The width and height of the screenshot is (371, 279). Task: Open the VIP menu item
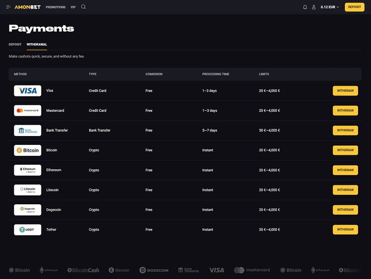(x=73, y=7)
